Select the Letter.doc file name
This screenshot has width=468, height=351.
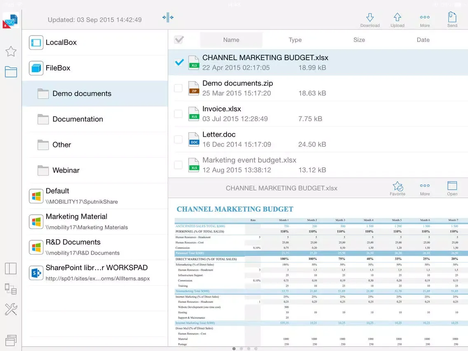coord(219,135)
